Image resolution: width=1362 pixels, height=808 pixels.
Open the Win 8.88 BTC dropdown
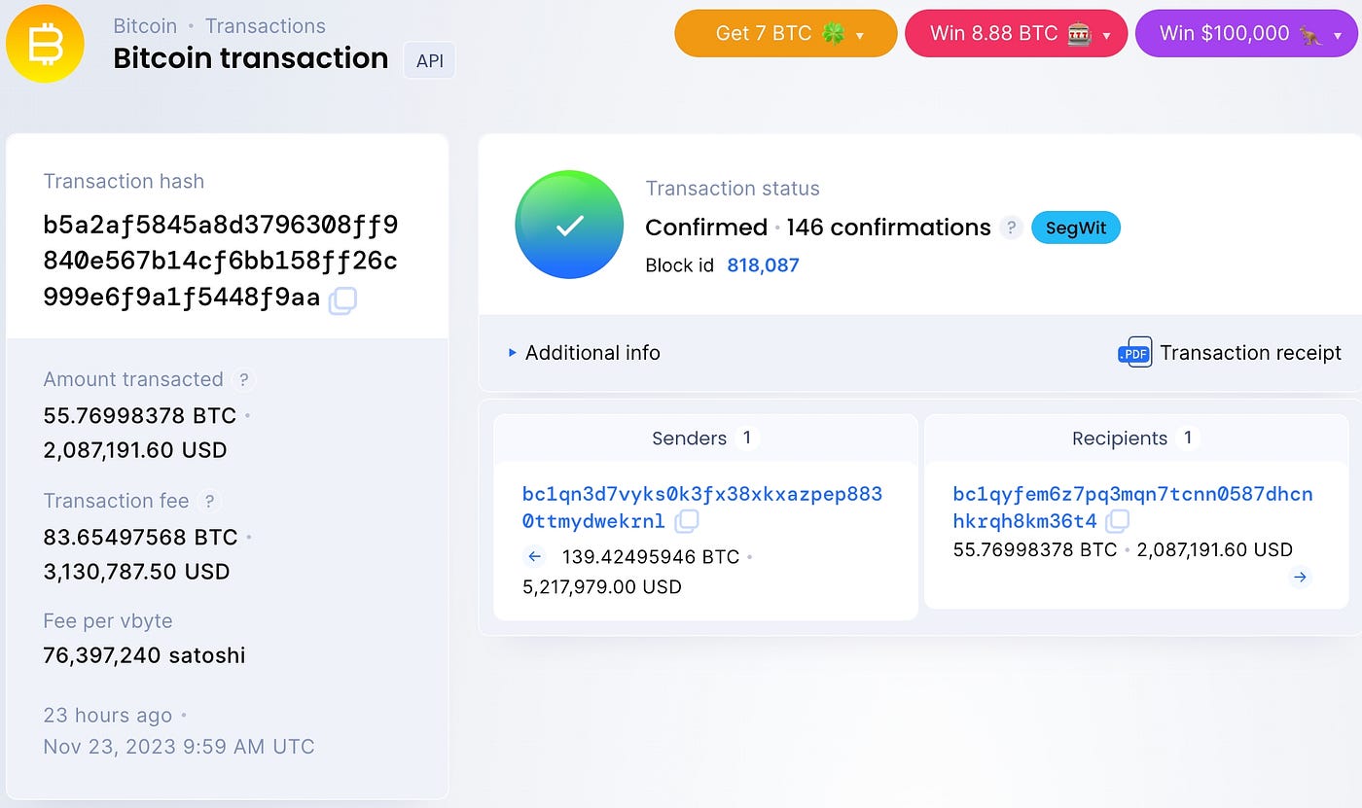pyautogui.click(x=1017, y=33)
